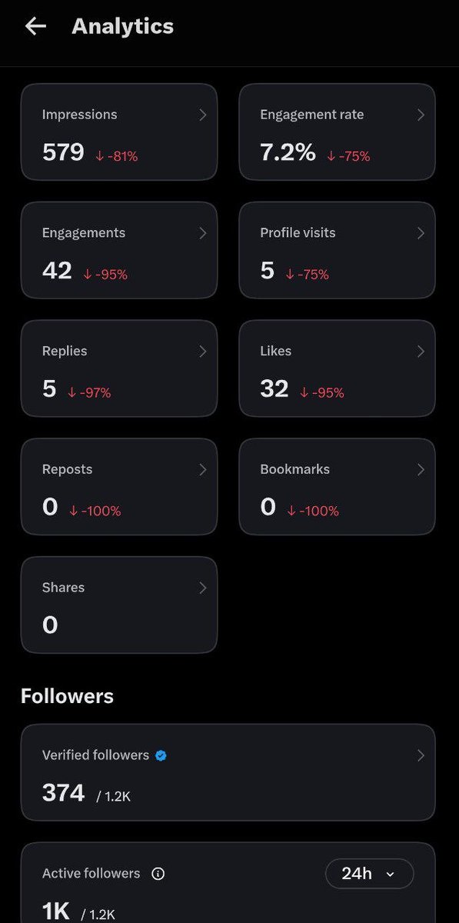This screenshot has height=923, width=459.
Task: Tap the back arrow beside Analytics
Action: tap(35, 26)
